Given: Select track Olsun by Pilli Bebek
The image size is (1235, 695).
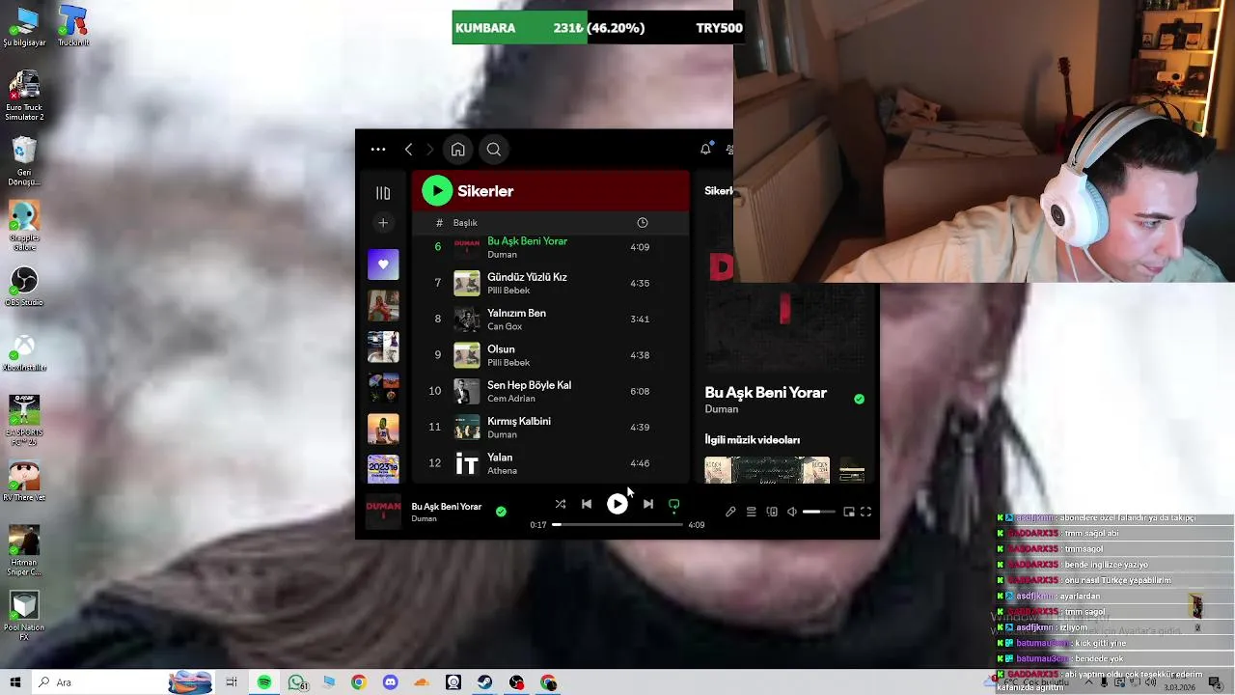Looking at the screenshot, I should [550, 355].
